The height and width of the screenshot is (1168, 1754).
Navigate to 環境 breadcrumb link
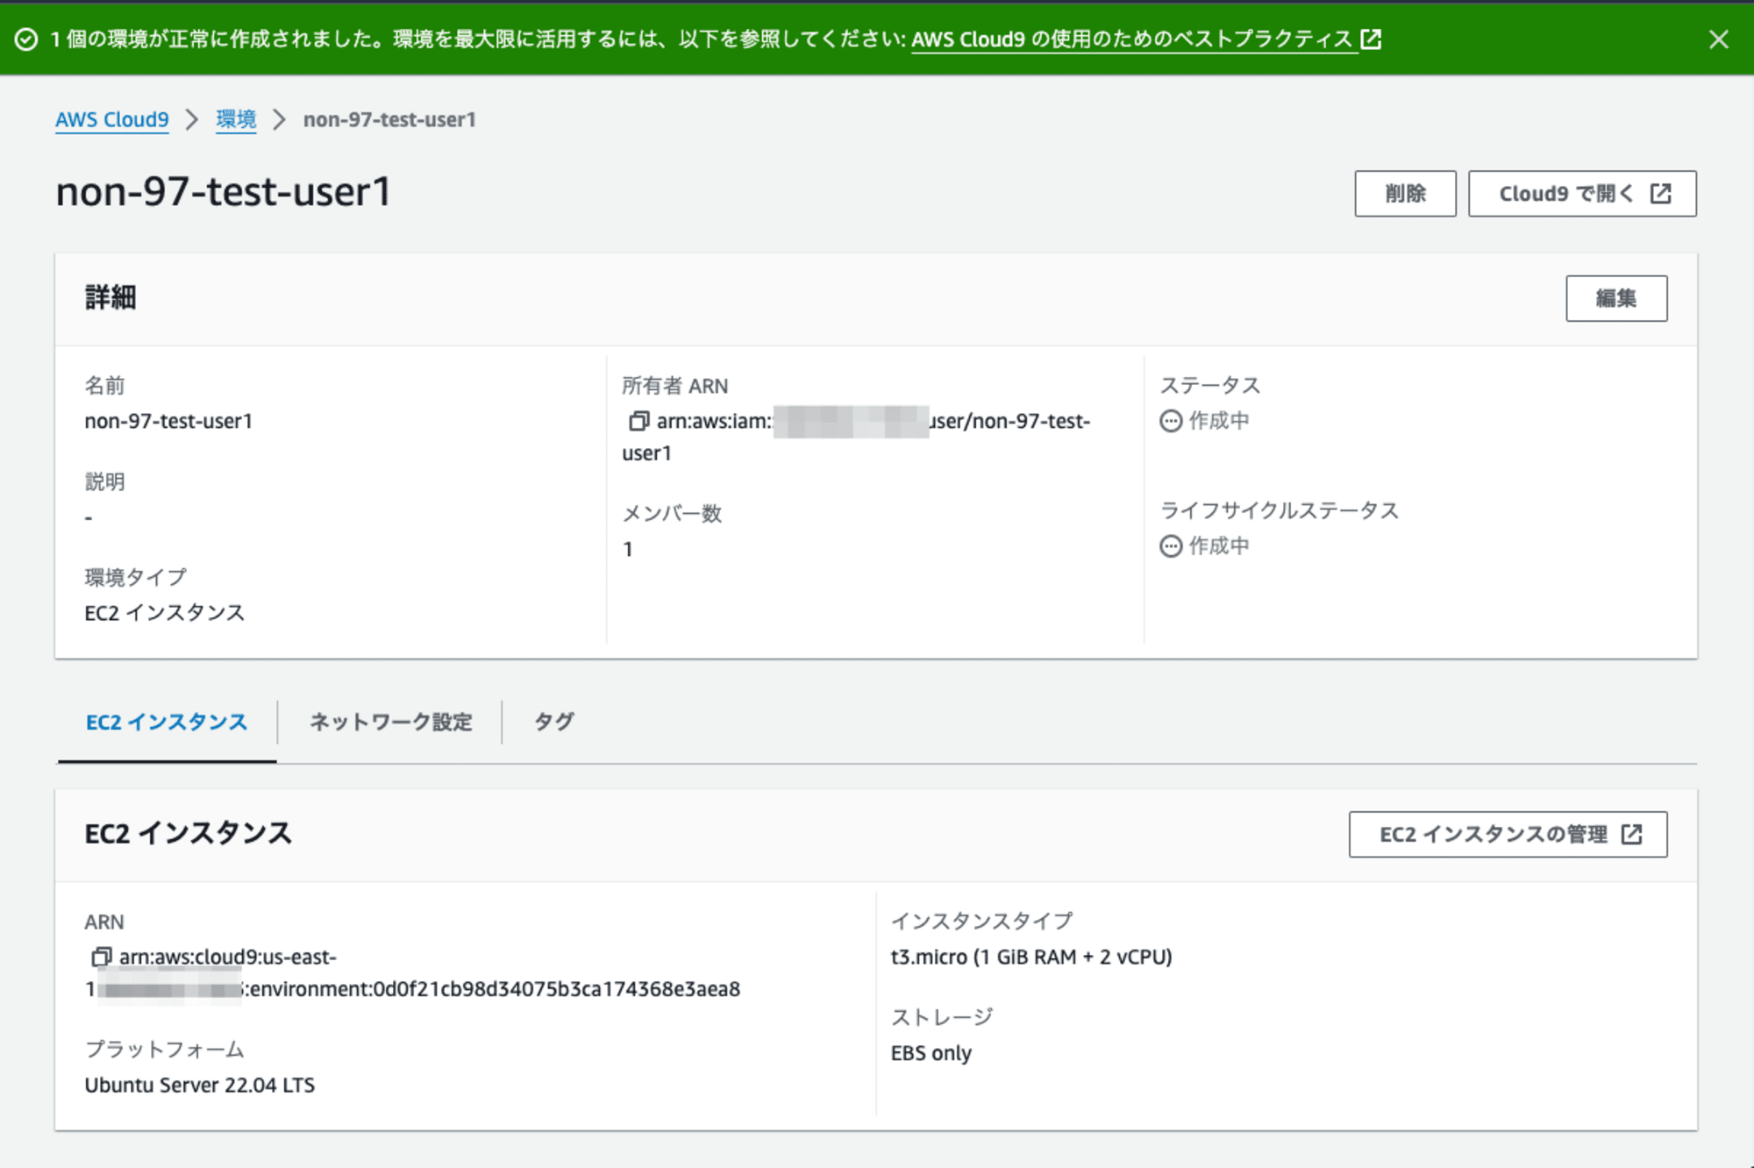(236, 120)
